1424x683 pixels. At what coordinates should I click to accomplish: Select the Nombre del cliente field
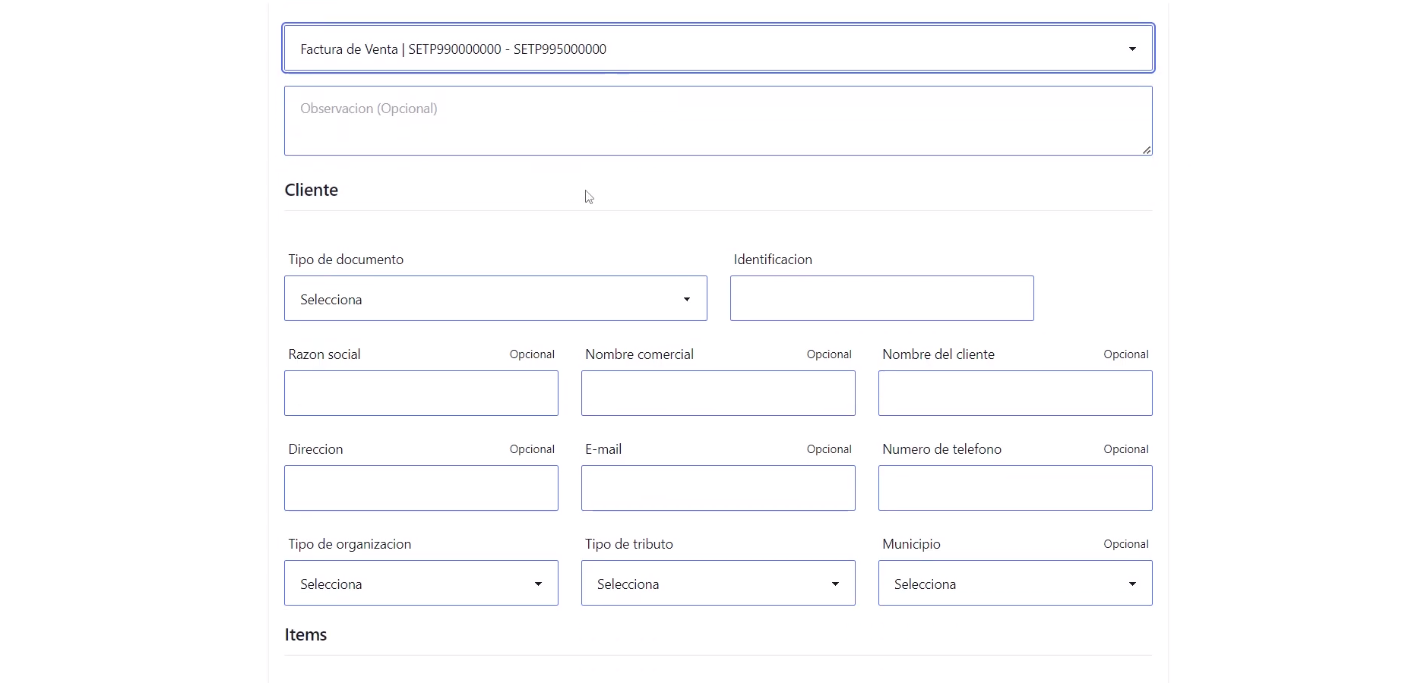(x=1014, y=393)
